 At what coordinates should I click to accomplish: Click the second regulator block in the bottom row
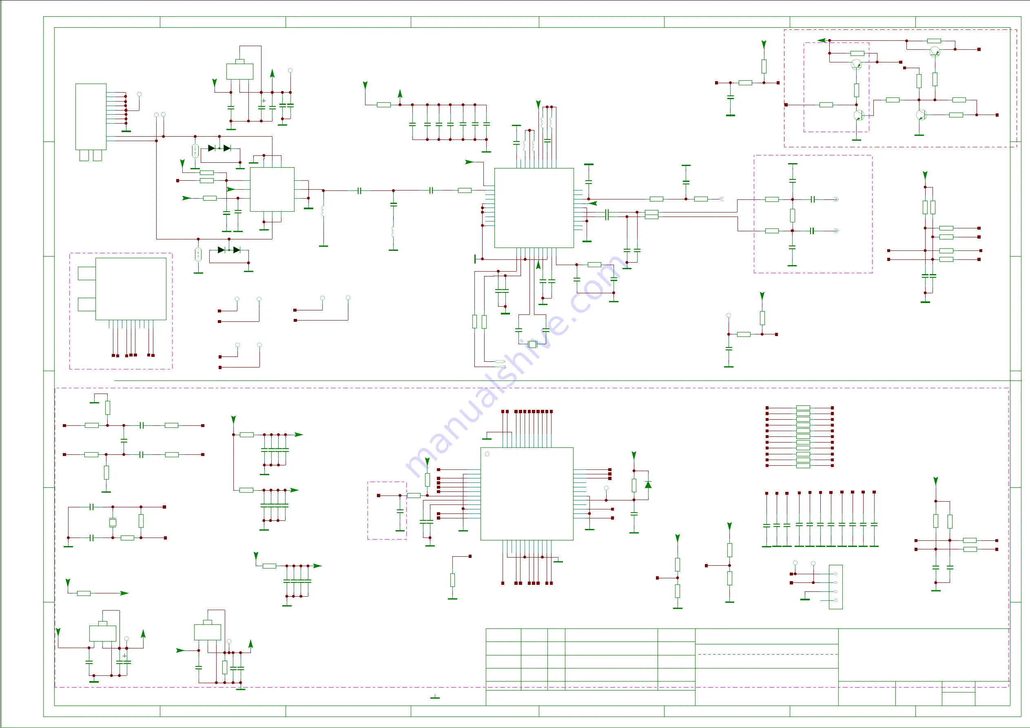click(x=207, y=632)
